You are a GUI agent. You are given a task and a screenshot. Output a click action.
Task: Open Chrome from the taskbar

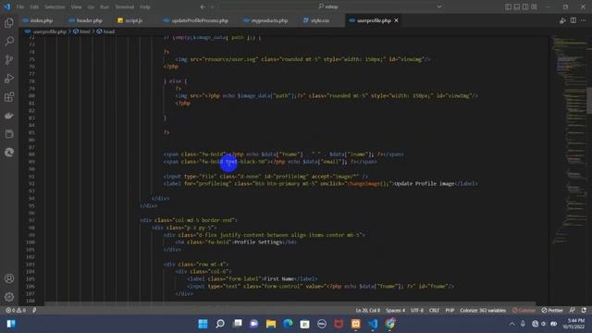tap(390, 324)
